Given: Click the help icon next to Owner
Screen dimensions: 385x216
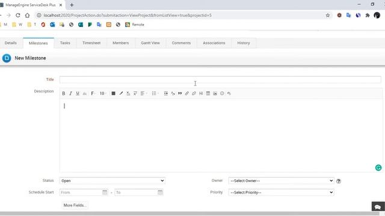Looking at the screenshot, I should pyautogui.click(x=339, y=181).
